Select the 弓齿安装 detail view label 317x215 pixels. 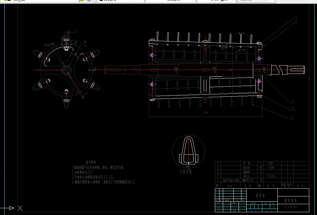click(x=186, y=172)
